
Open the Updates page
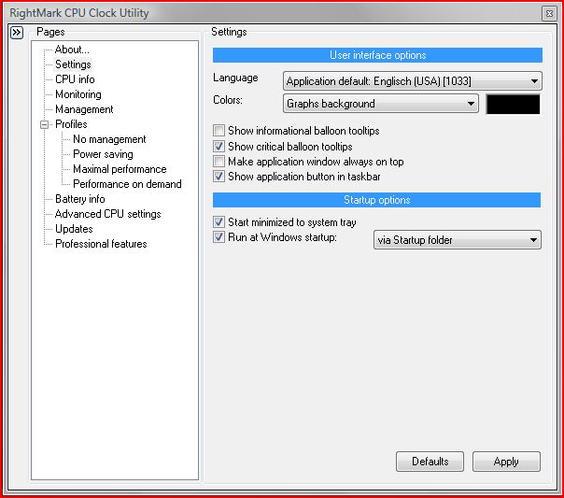(x=74, y=229)
